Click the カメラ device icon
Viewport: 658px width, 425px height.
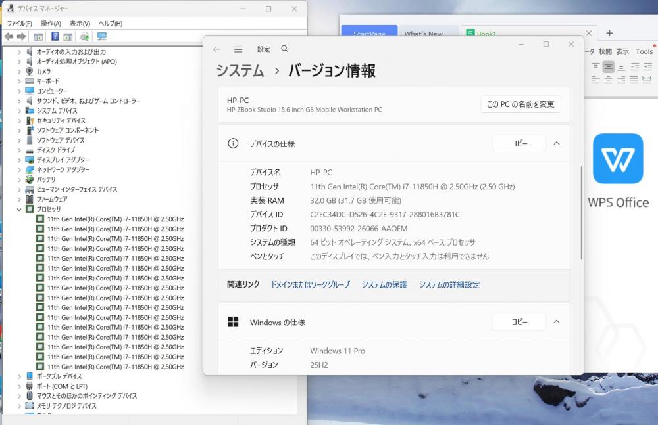(30, 71)
